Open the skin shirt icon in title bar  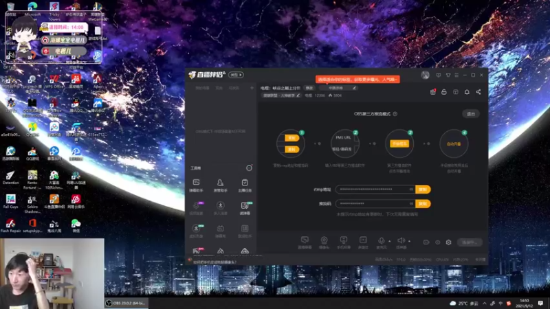point(448,75)
